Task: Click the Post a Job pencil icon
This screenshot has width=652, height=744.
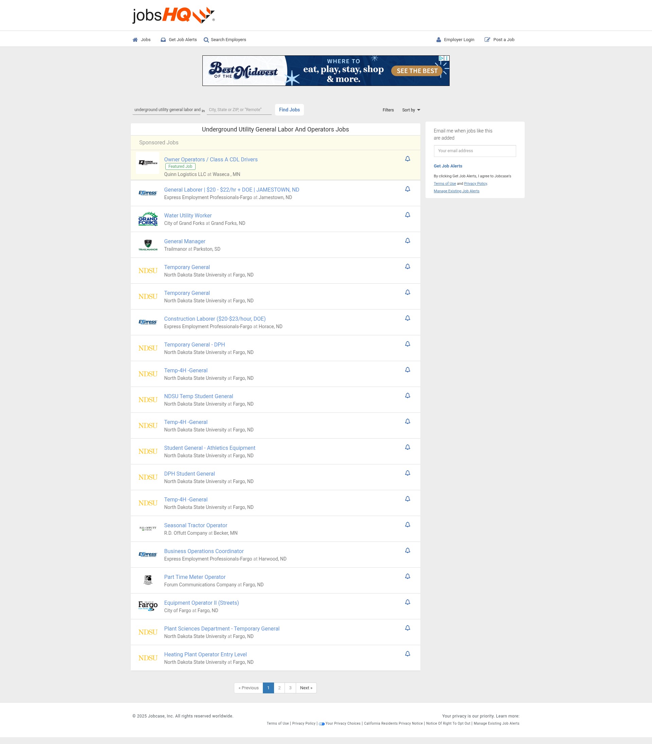Action: [487, 40]
